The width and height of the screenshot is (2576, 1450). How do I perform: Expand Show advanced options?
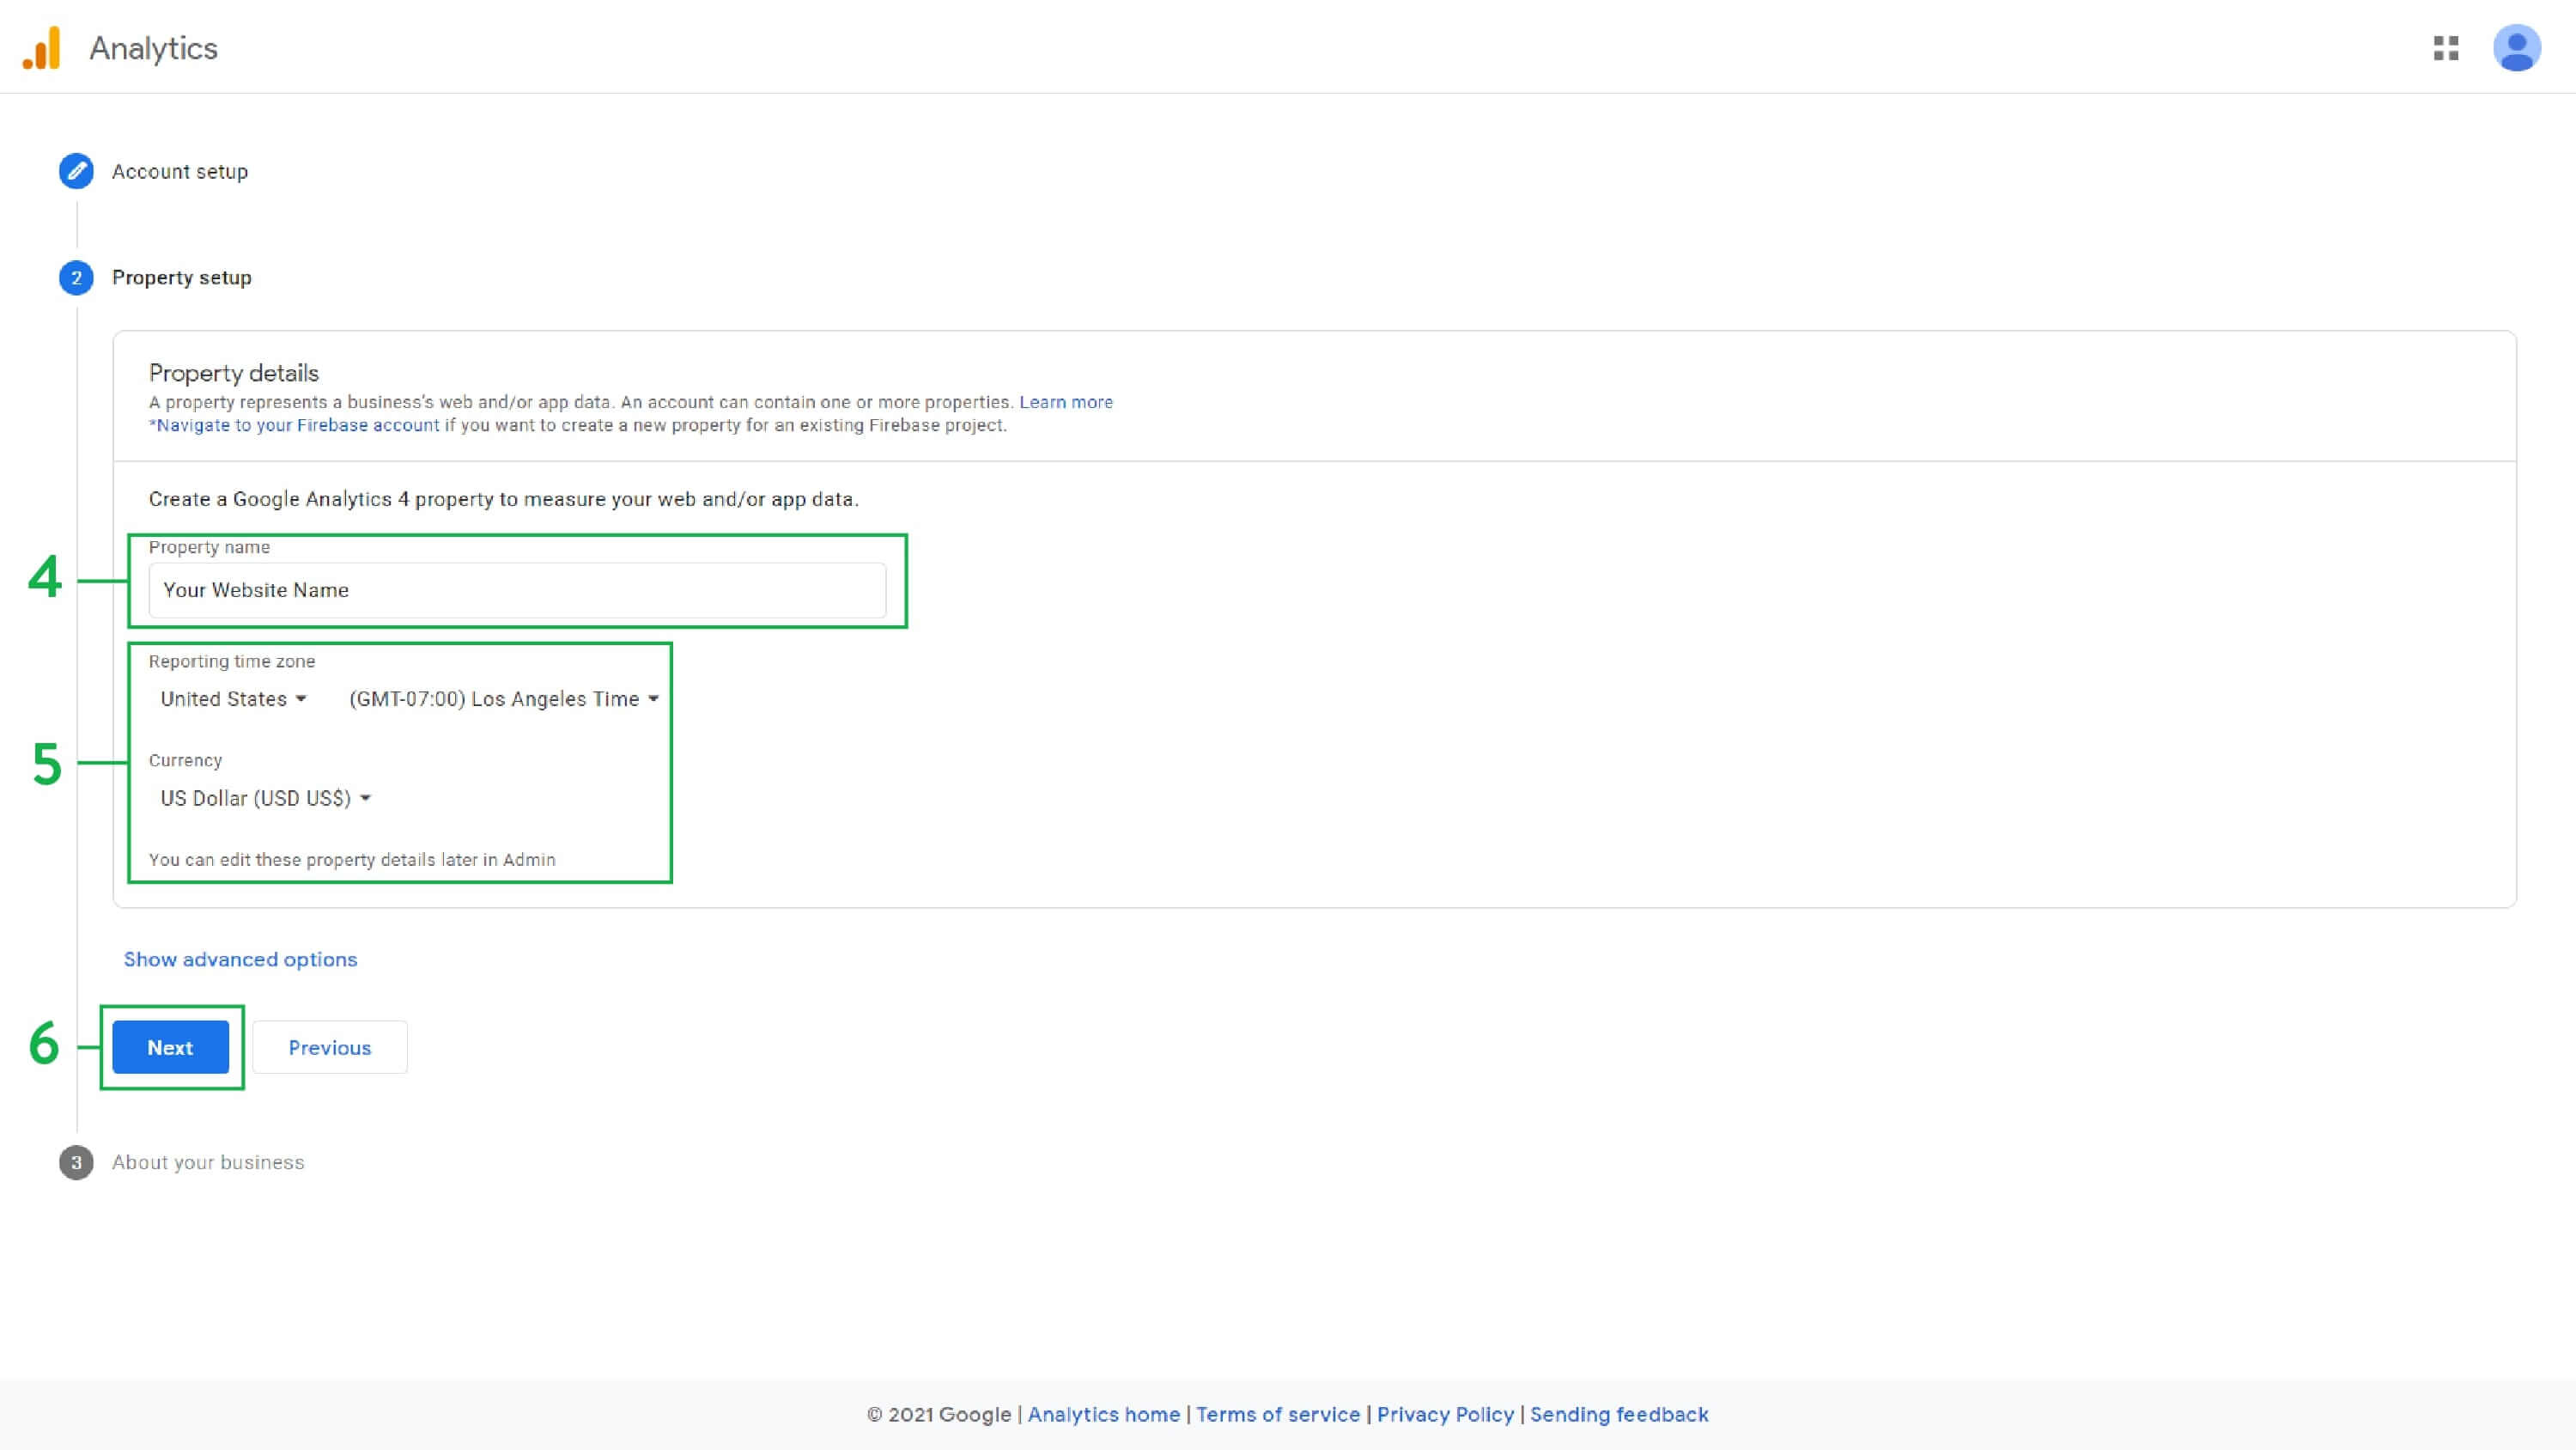coord(240,959)
